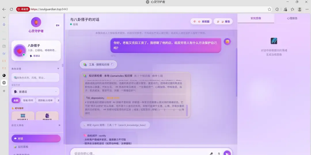Click the 老年陪伴 group heading
The width and height of the screenshot is (311, 155).
[18, 108]
